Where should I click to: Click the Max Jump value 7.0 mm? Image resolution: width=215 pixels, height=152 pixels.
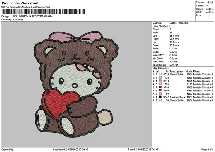tap(173, 62)
